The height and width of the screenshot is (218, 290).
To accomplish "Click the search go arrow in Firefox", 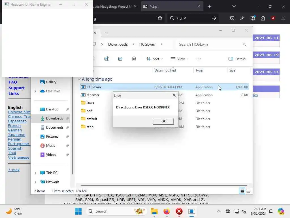I will coord(214,18).
